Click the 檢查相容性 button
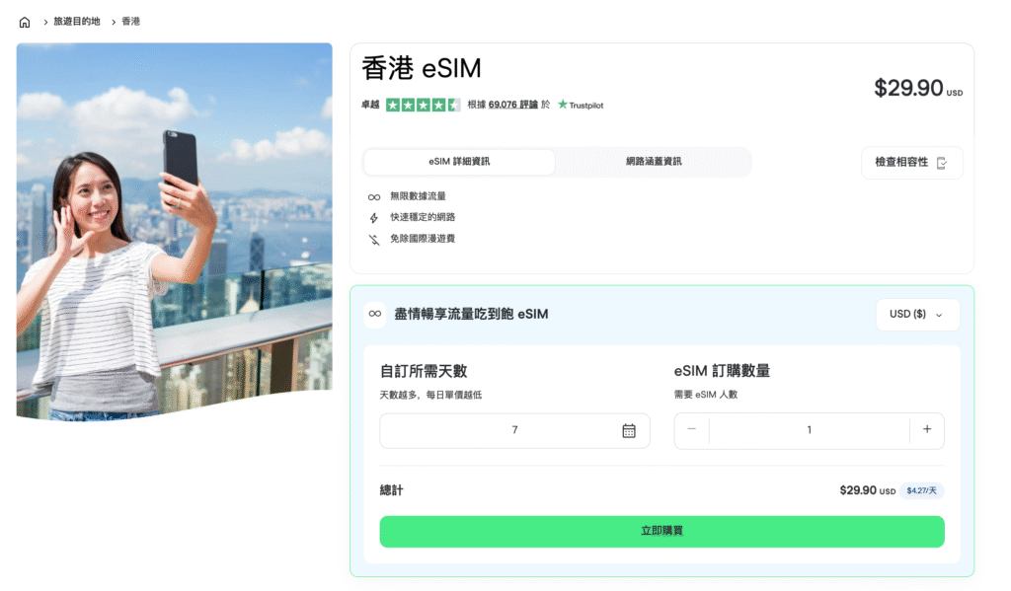Screen dimensions: 1011x591 [911, 163]
